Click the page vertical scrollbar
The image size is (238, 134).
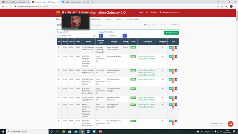(x=237, y=15)
